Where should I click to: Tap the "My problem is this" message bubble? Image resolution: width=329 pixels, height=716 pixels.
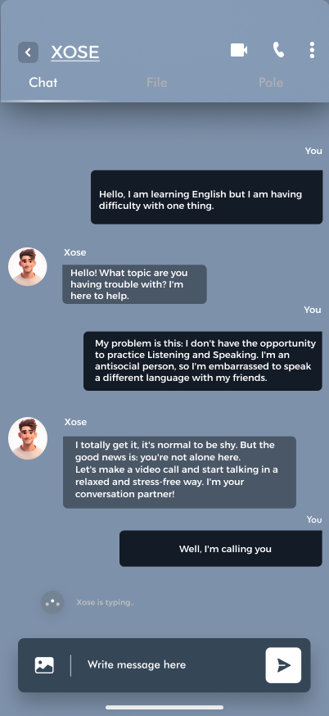pos(203,360)
